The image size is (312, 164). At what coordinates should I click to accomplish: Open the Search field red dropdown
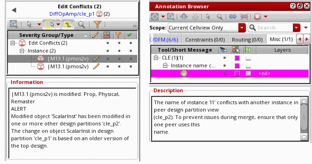coord(296,28)
